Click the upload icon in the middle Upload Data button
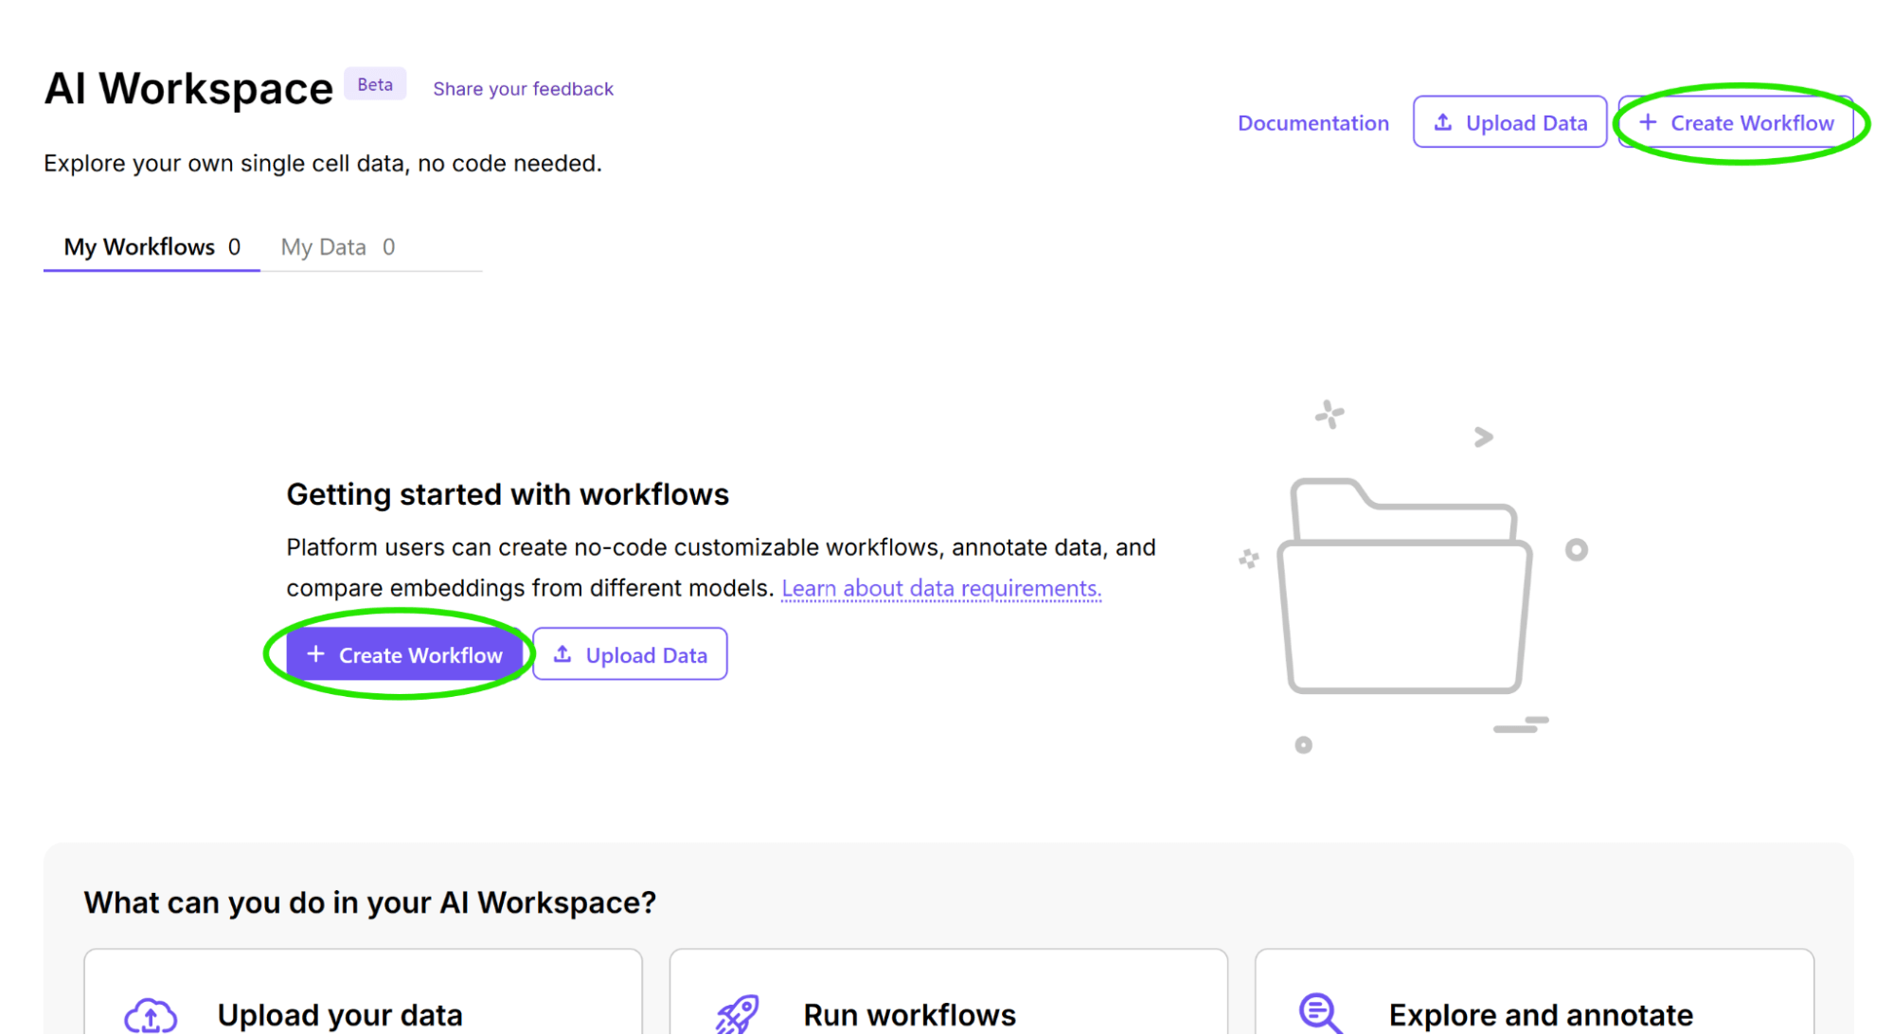The width and height of the screenshot is (1893, 1035). click(x=564, y=653)
